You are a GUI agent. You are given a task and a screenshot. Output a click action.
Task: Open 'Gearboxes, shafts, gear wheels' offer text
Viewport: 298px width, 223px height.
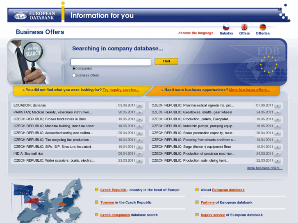click(191, 113)
